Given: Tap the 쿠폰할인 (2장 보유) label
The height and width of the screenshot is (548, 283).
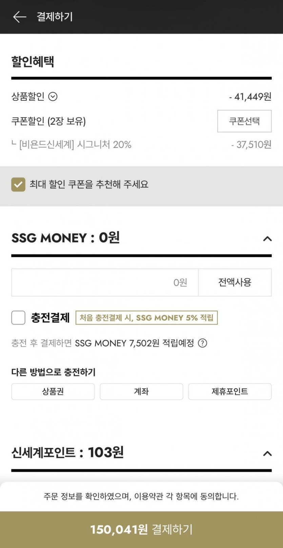Looking at the screenshot, I should (48, 121).
